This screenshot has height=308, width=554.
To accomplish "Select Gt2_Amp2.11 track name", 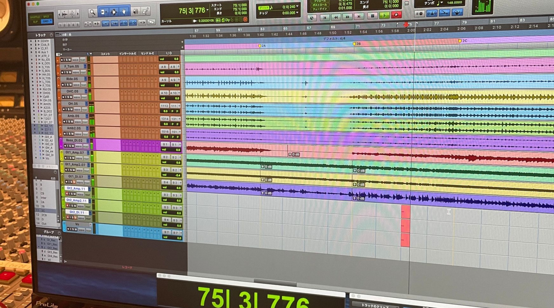I will (76, 201).
